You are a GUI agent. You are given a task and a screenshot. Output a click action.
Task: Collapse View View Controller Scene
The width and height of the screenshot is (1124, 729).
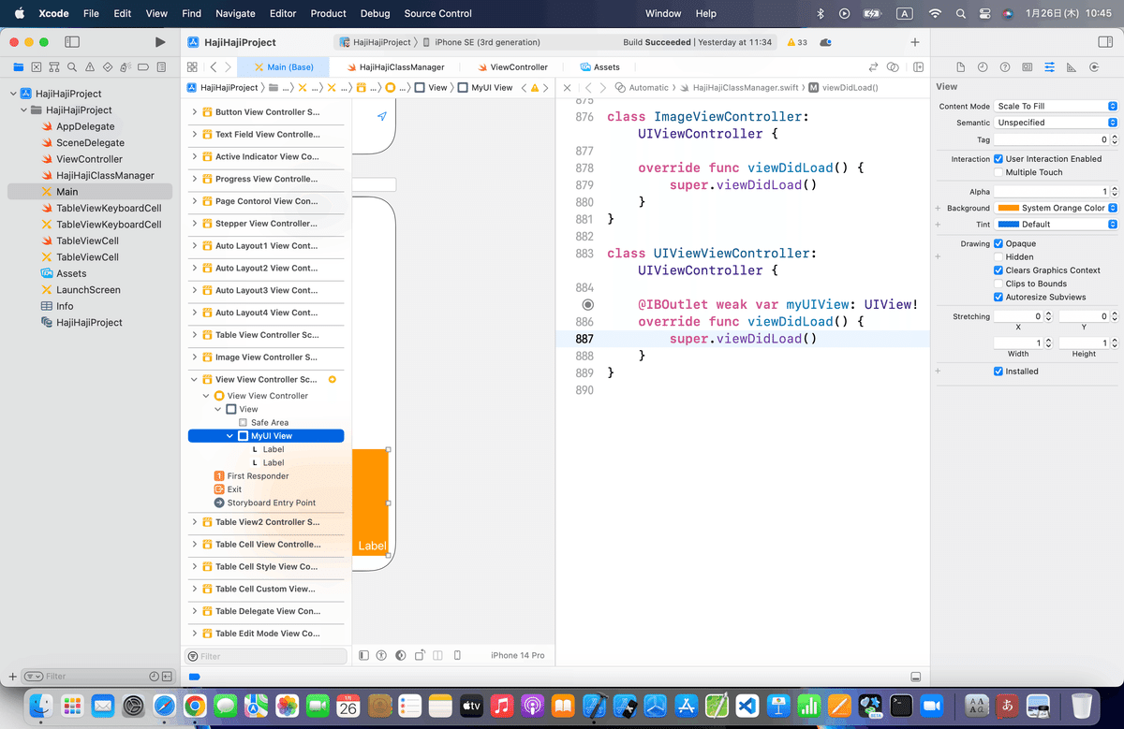point(195,380)
